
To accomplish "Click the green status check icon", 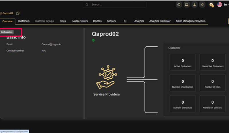I will click(x=93, y=40).
